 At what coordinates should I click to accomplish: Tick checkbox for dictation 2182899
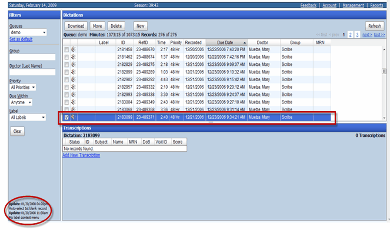point(66,72)
